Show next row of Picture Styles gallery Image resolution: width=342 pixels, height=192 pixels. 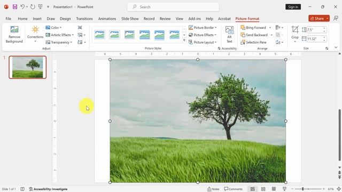click(x=184, y=35)
